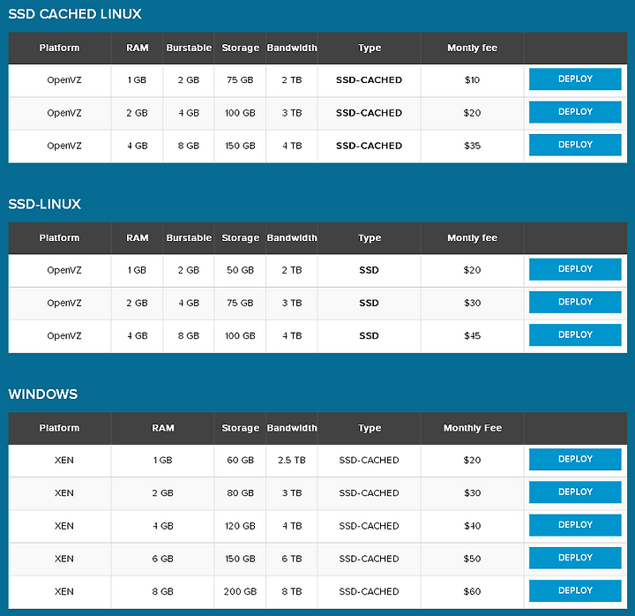Select the $40 price cell
This screenshot has width=635, height=616.
[x=472, y=526]
